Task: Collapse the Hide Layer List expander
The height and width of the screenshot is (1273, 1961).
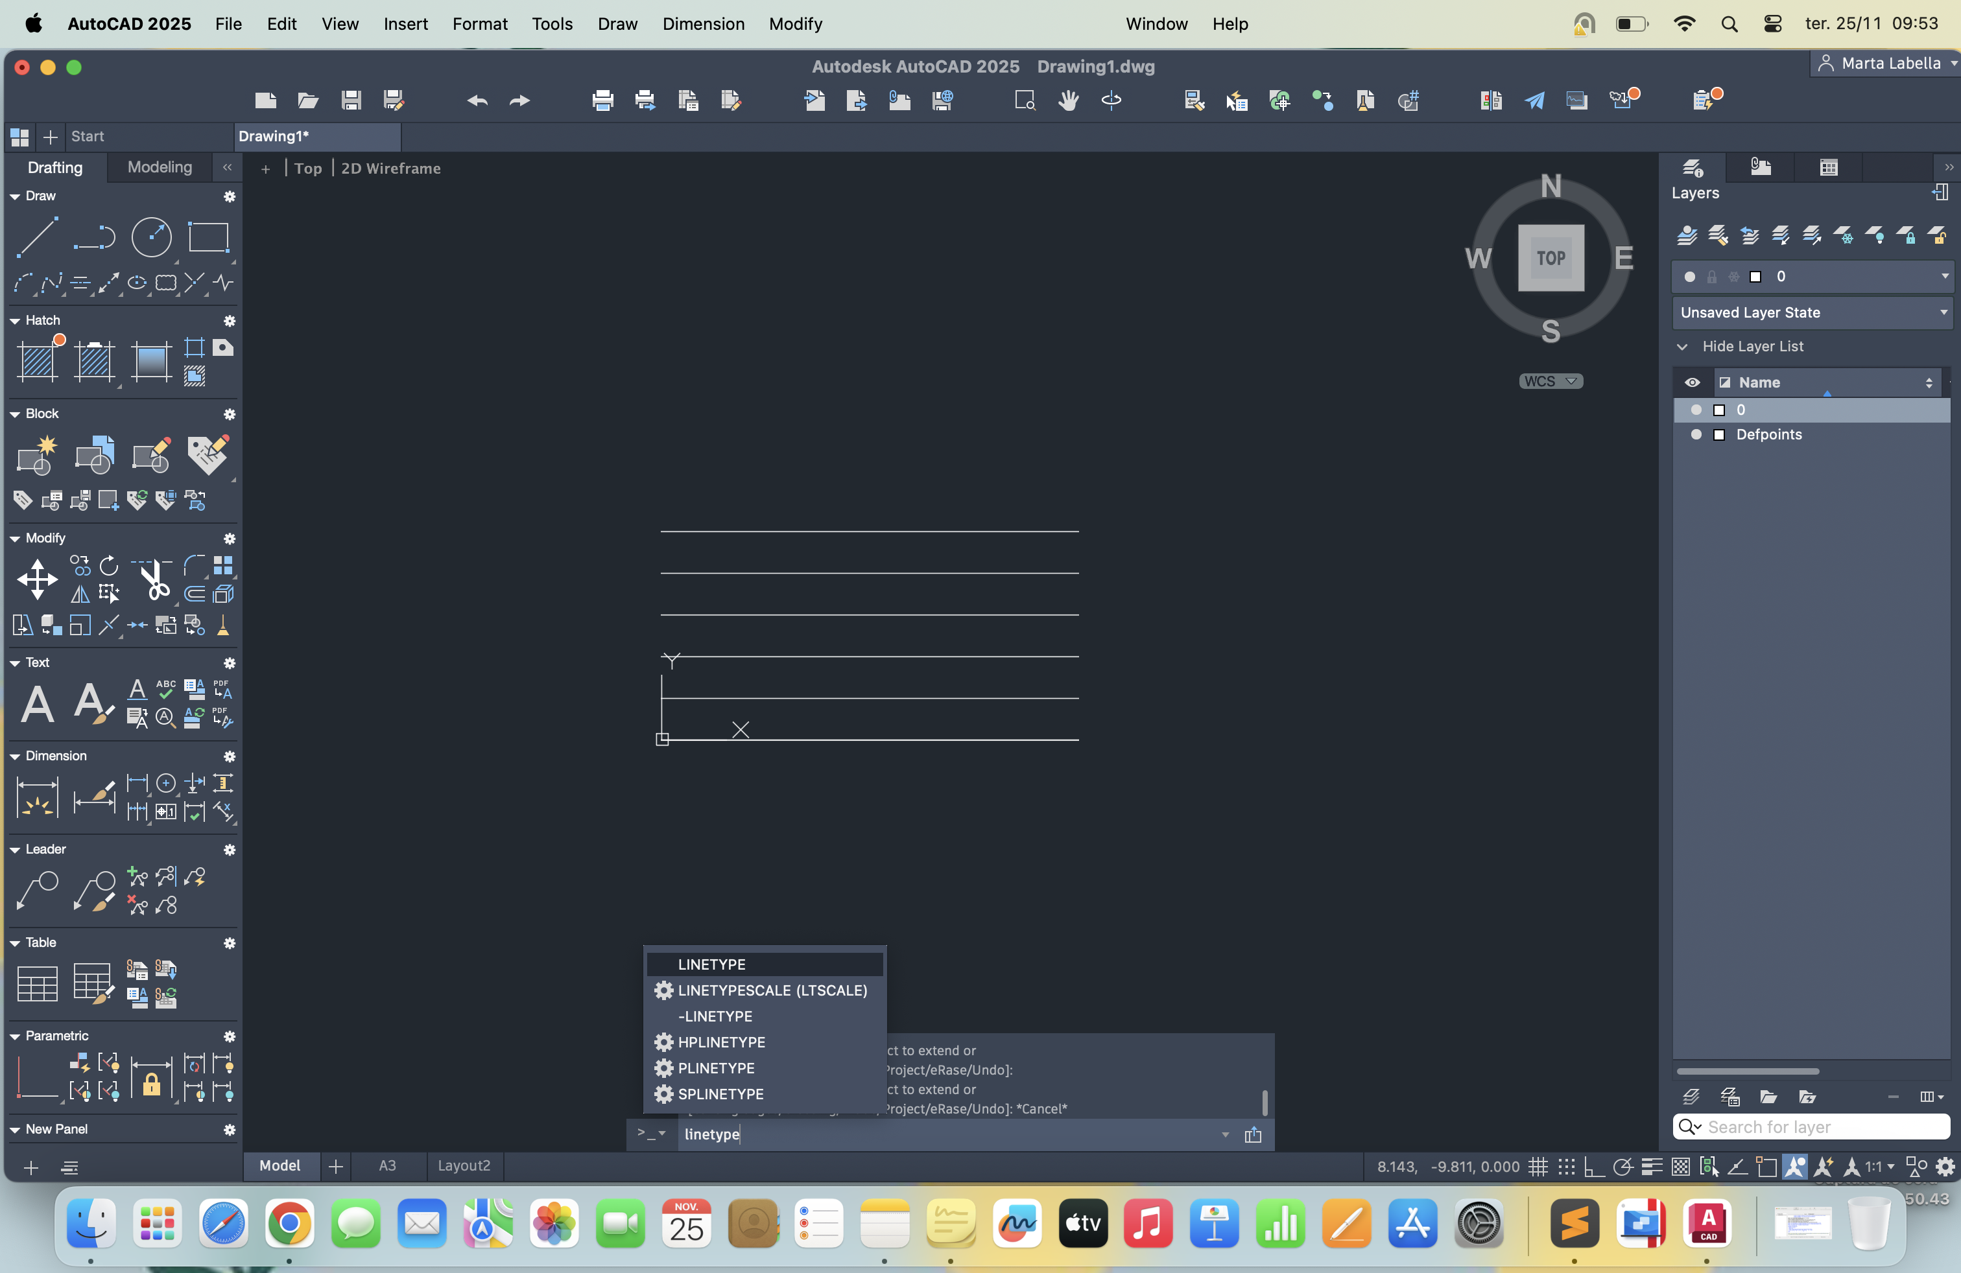Action: click(1683, 347)
